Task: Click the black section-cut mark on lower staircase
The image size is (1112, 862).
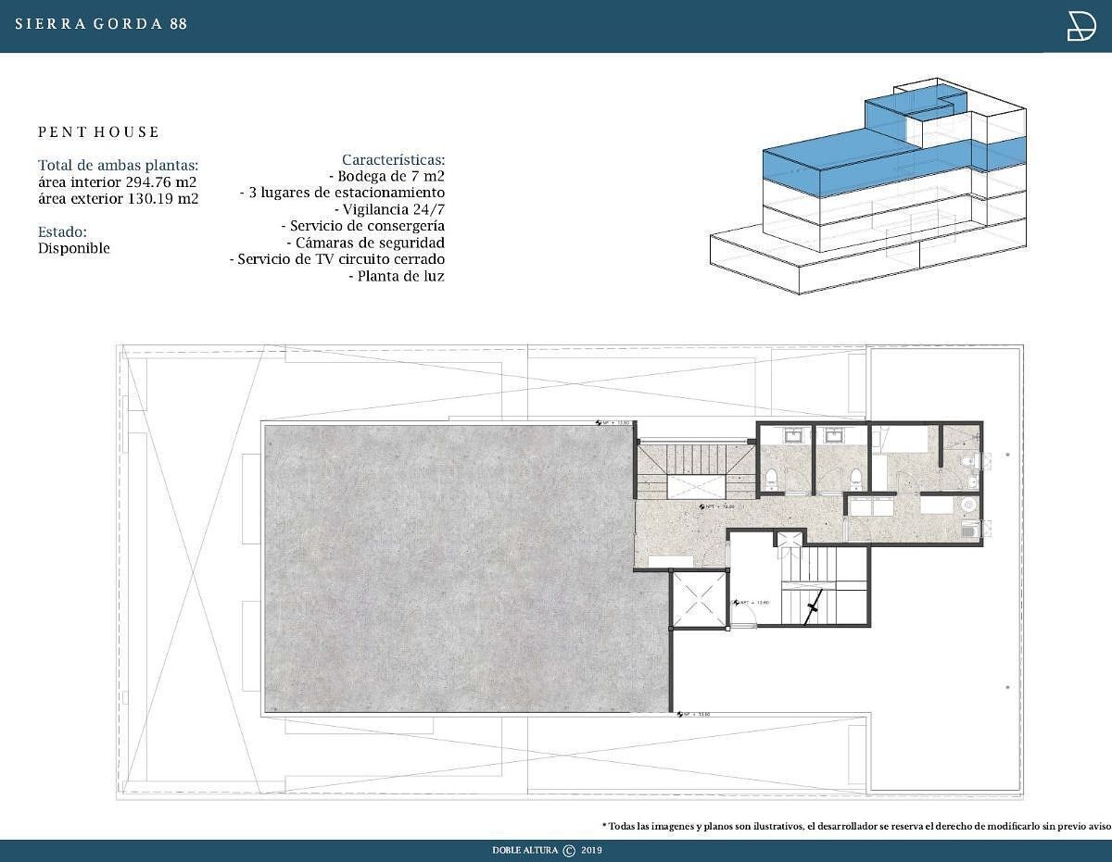Action: click(x=813, y=608)
